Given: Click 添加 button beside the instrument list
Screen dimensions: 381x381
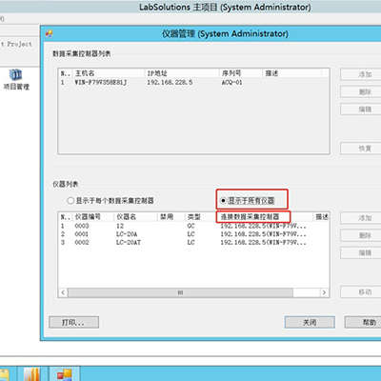Looking at the screenshot, I should click(361, 218).
